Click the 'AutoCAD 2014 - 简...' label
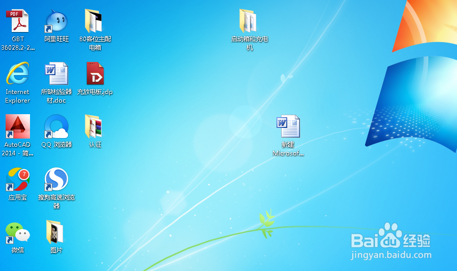457x271 pixels. (17, 149)
